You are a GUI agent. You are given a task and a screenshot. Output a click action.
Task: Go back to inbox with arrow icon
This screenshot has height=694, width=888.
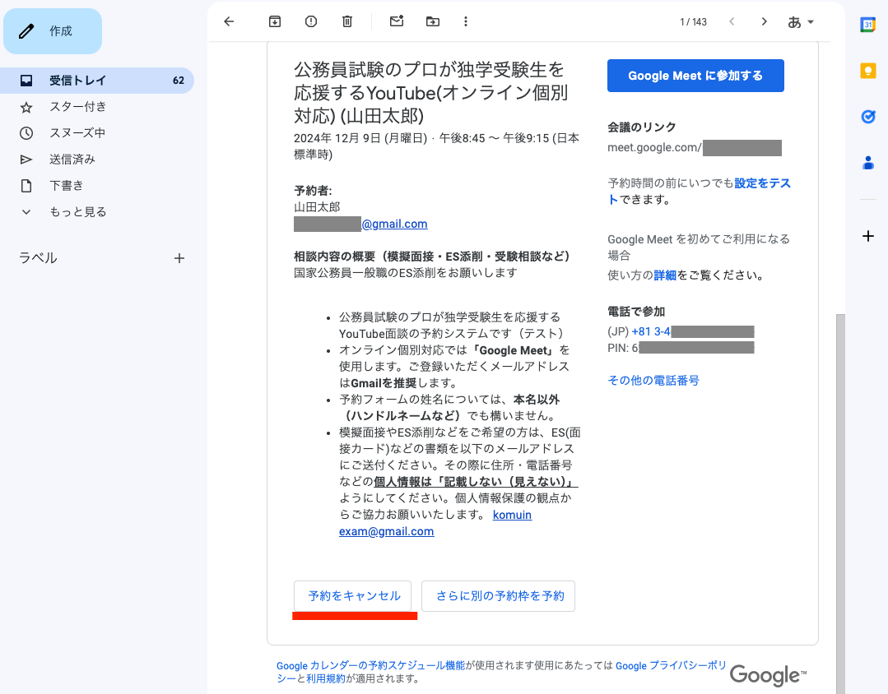click(229, 21)
